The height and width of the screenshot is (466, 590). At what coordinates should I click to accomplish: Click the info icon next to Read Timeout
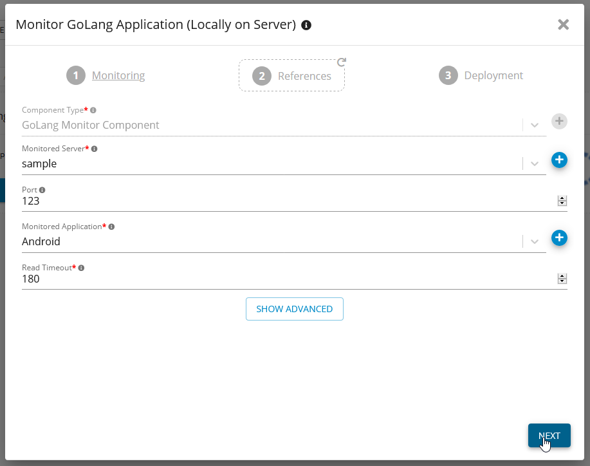tap(81, 268)
